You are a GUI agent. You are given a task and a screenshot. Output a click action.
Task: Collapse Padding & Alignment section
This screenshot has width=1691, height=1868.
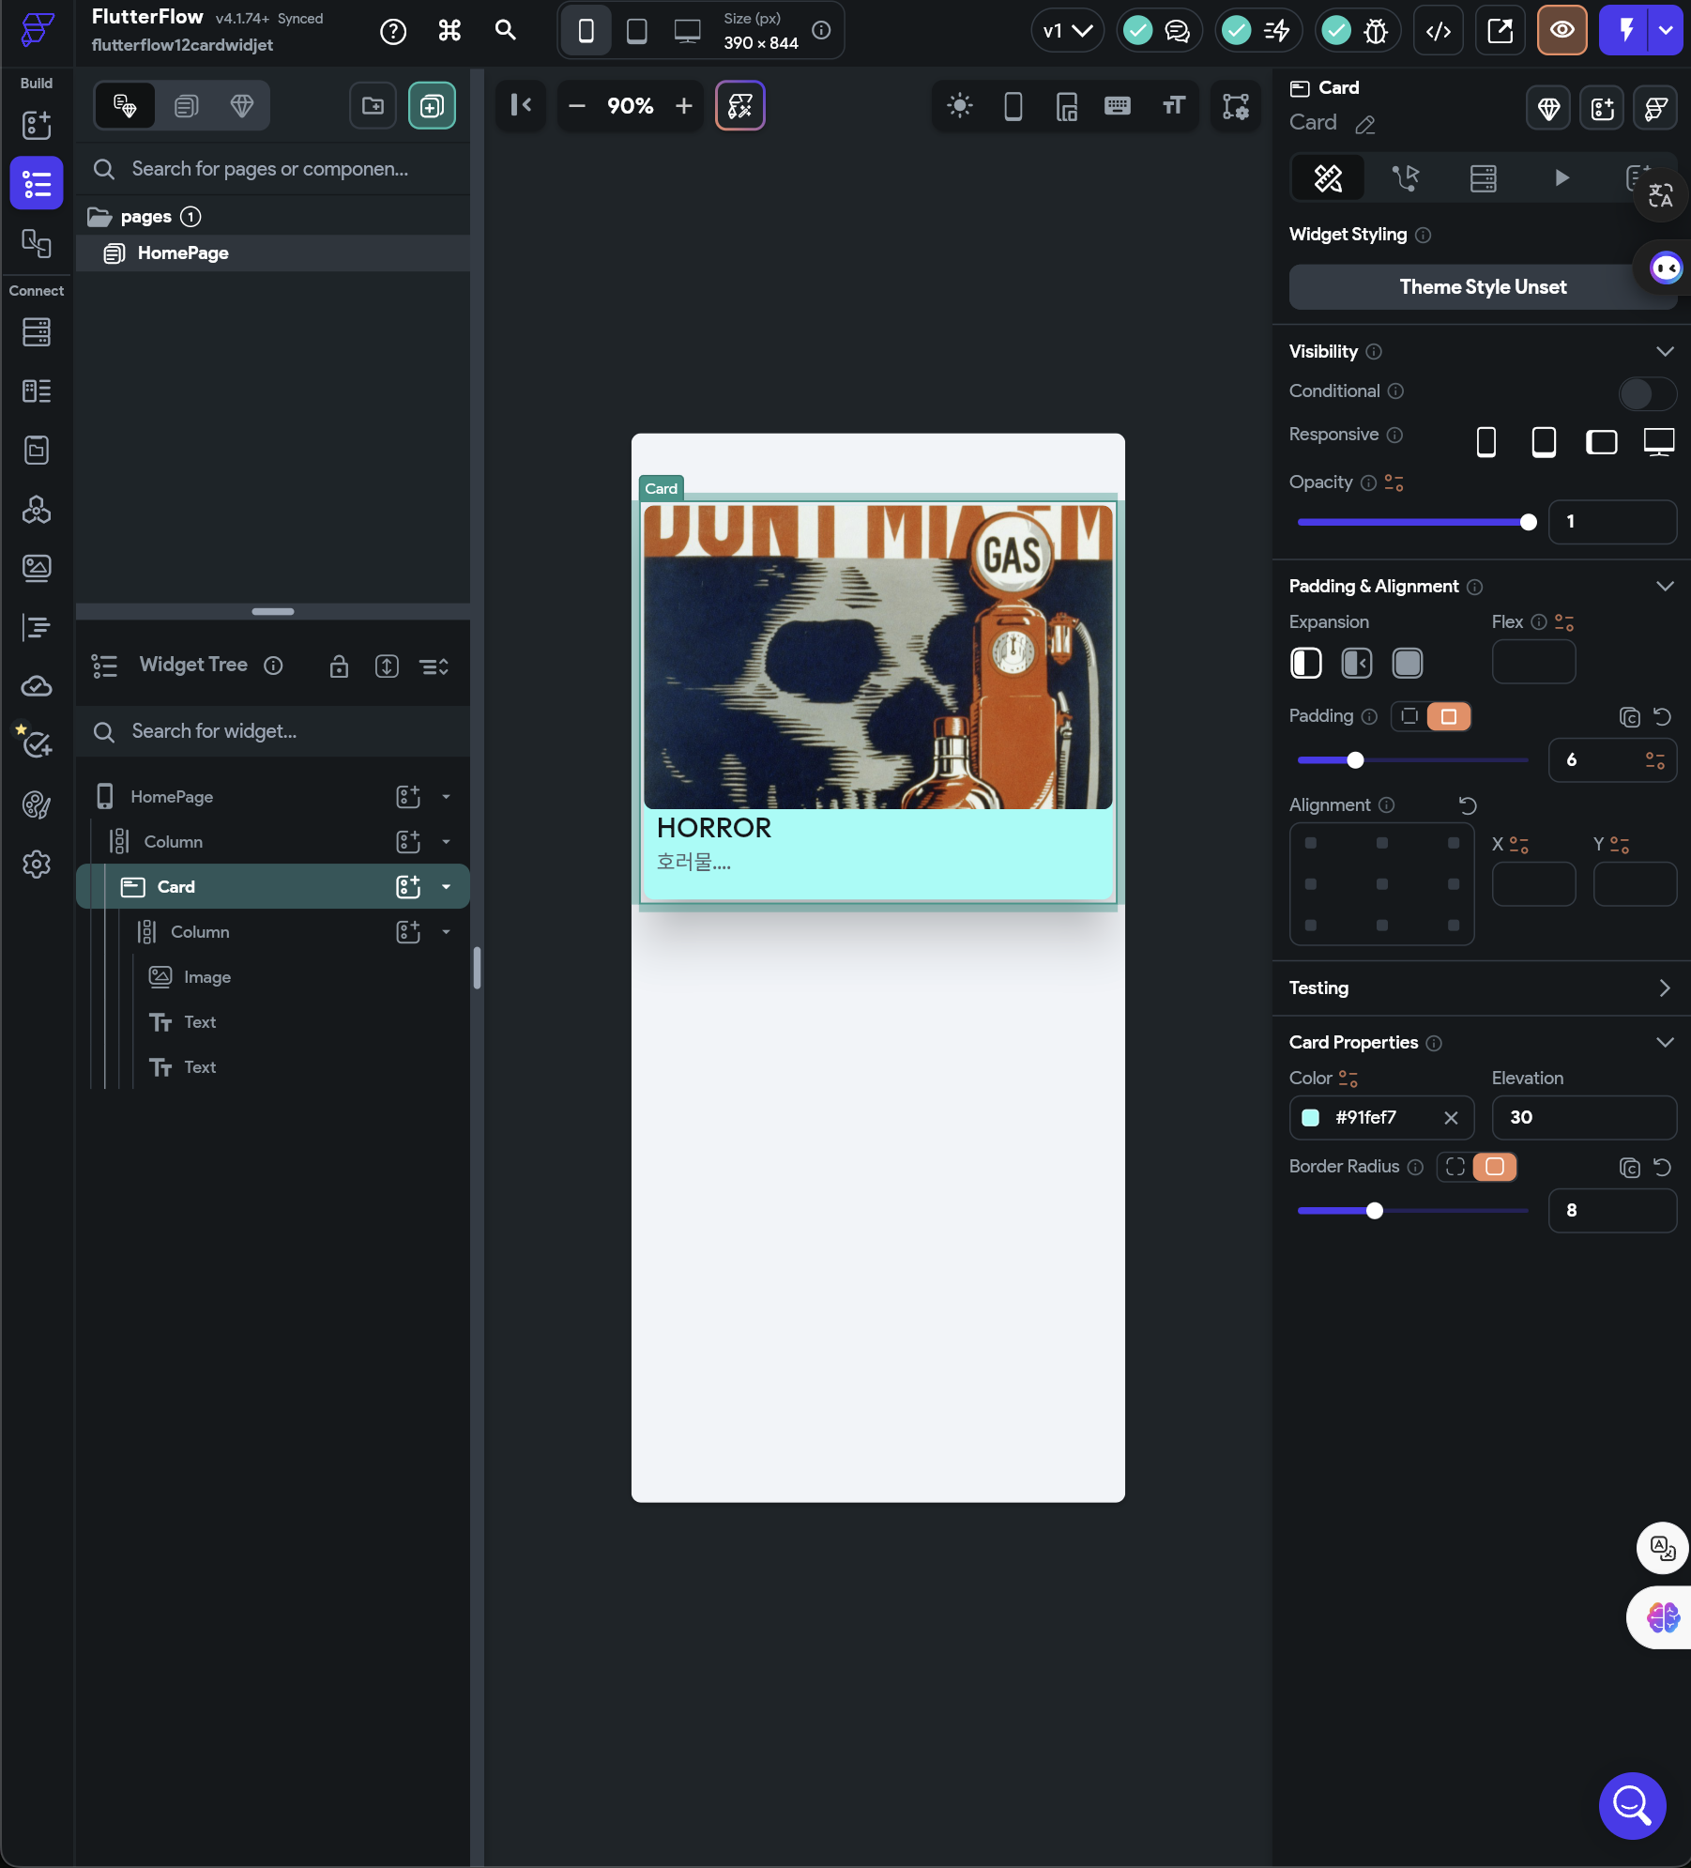1665,587
